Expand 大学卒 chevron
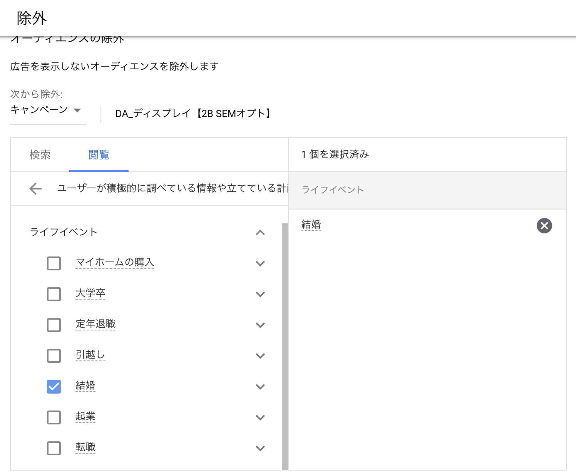The image size is (576, 476). click(x=260, y=294)
